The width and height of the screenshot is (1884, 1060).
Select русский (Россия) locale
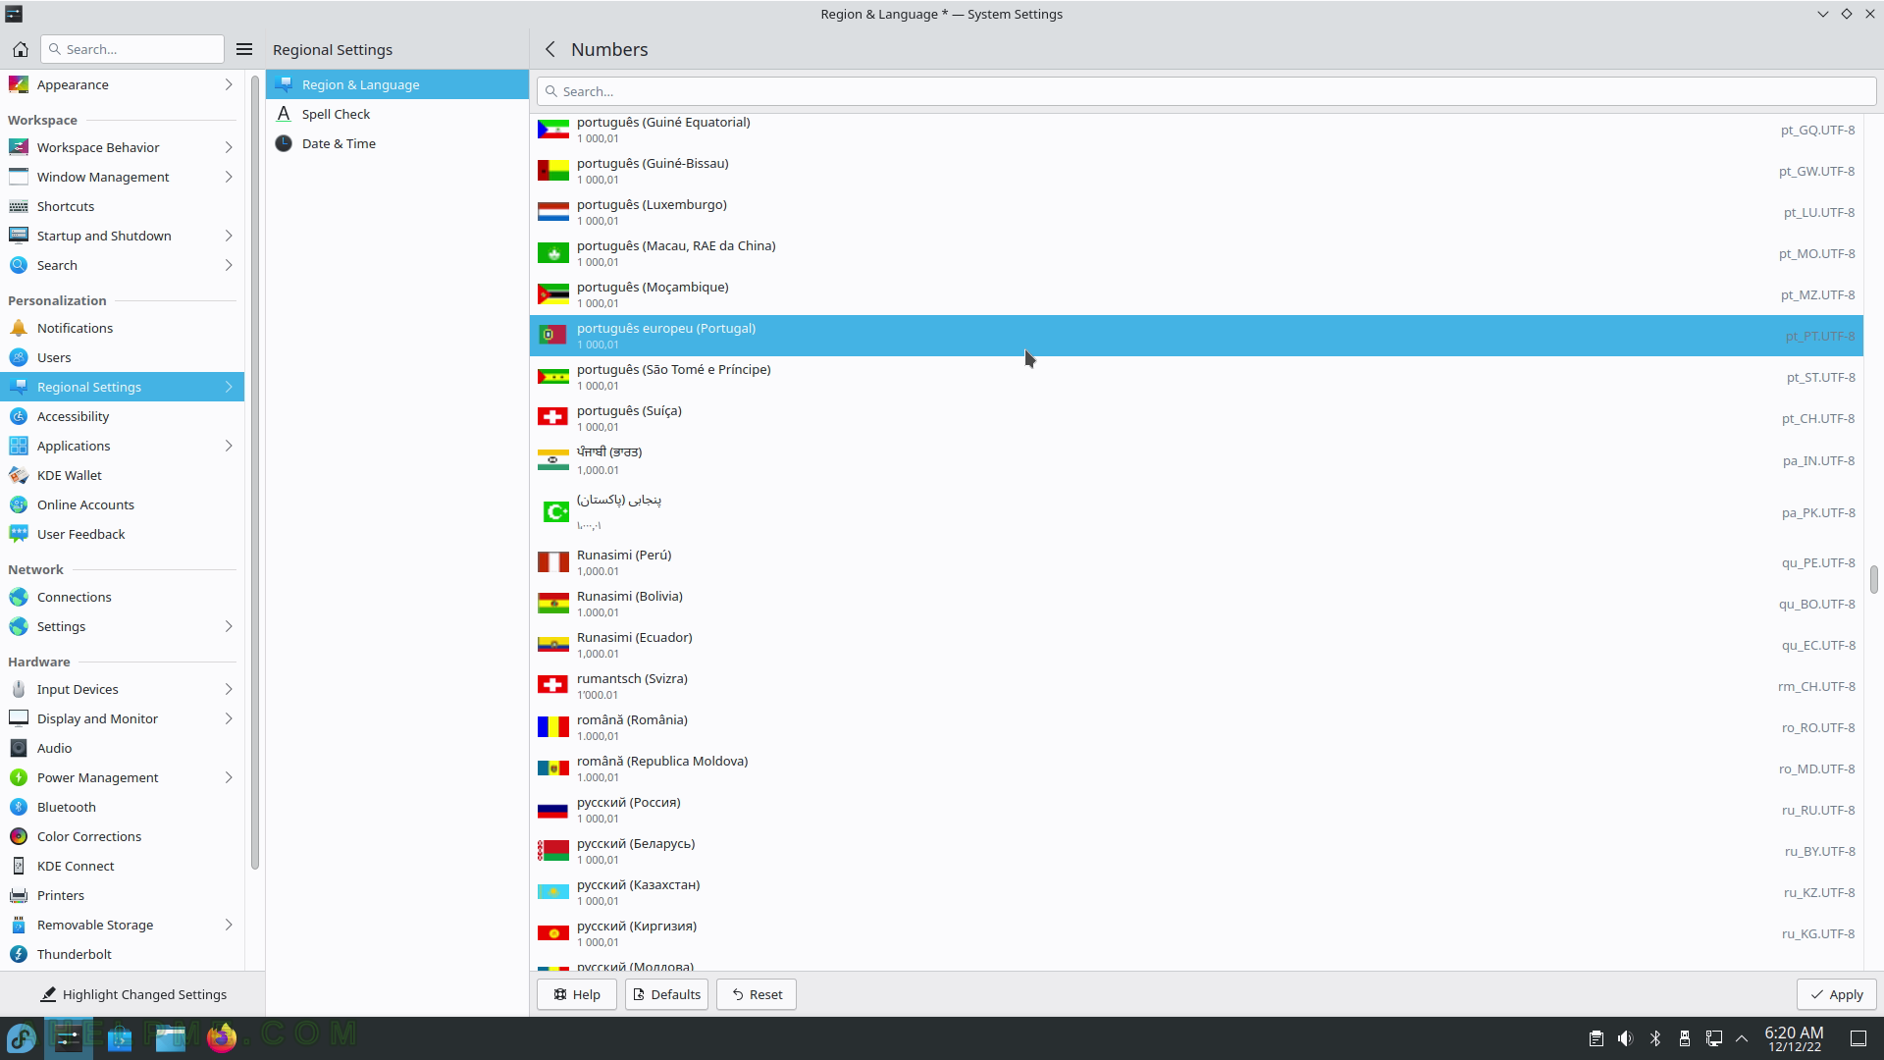[1196, 810]
